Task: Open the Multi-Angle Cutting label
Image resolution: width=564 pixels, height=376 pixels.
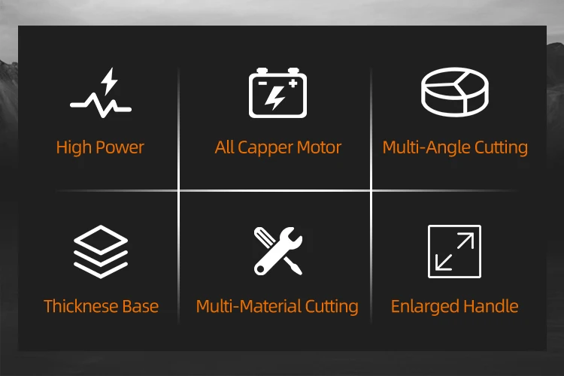Action: coord(455,147)
